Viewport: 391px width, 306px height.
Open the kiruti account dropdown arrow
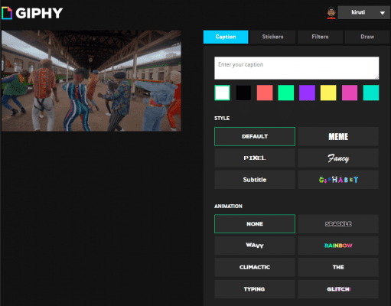click(382, 13)
